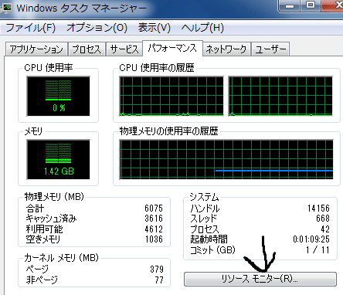Open the ヘルプ(H) menu

[202, 28]
